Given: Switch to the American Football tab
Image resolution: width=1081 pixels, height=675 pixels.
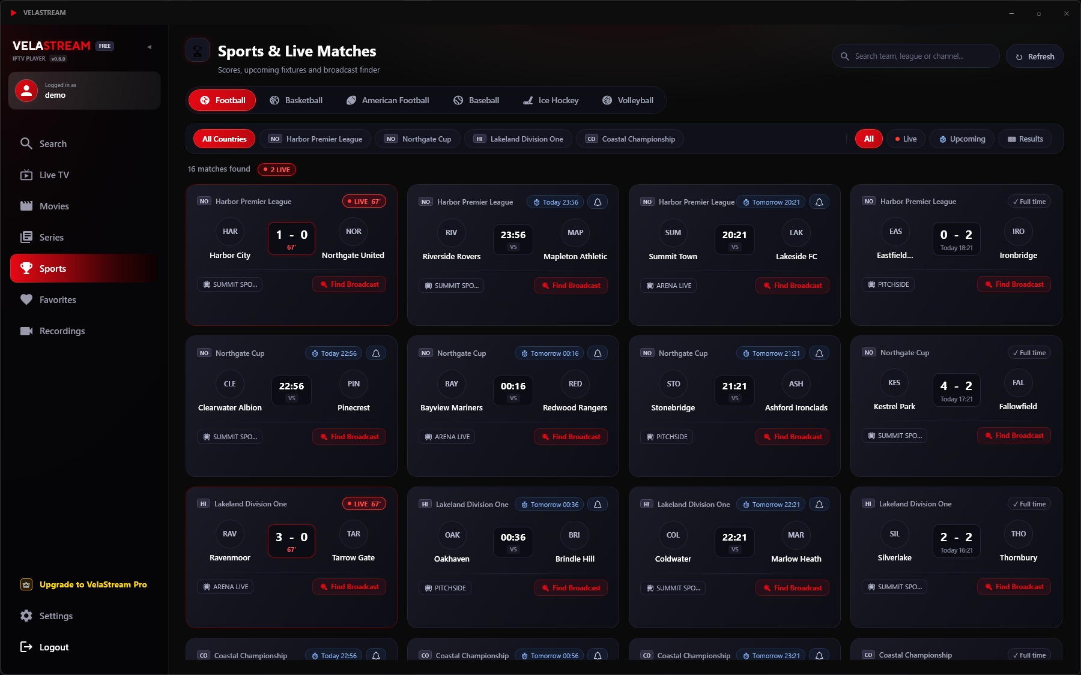Looking at the screenshot, I should click(388, 100).
